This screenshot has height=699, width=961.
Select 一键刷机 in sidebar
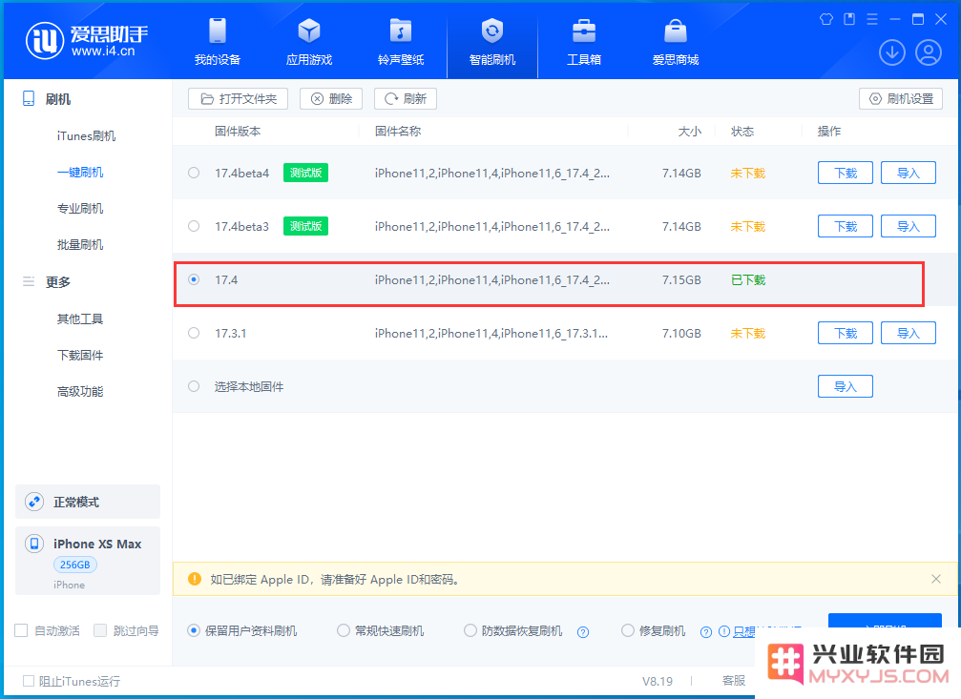[x=80, y=173]
